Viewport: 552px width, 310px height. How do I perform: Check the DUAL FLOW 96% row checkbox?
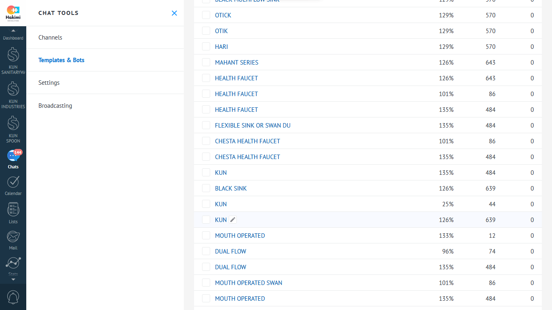coord(206,251)
